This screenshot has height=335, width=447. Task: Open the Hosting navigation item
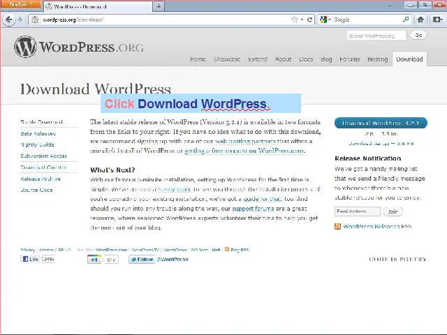pyautogui.click(x=378, y=59)
